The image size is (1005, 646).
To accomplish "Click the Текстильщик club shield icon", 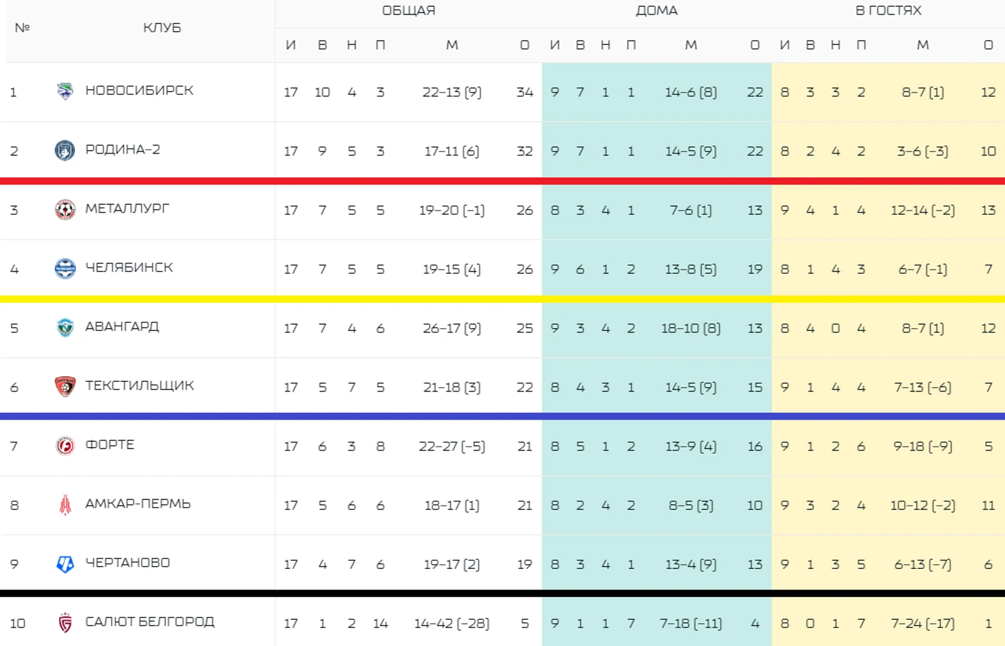I will pyautogui.click(x=65, y=387).
